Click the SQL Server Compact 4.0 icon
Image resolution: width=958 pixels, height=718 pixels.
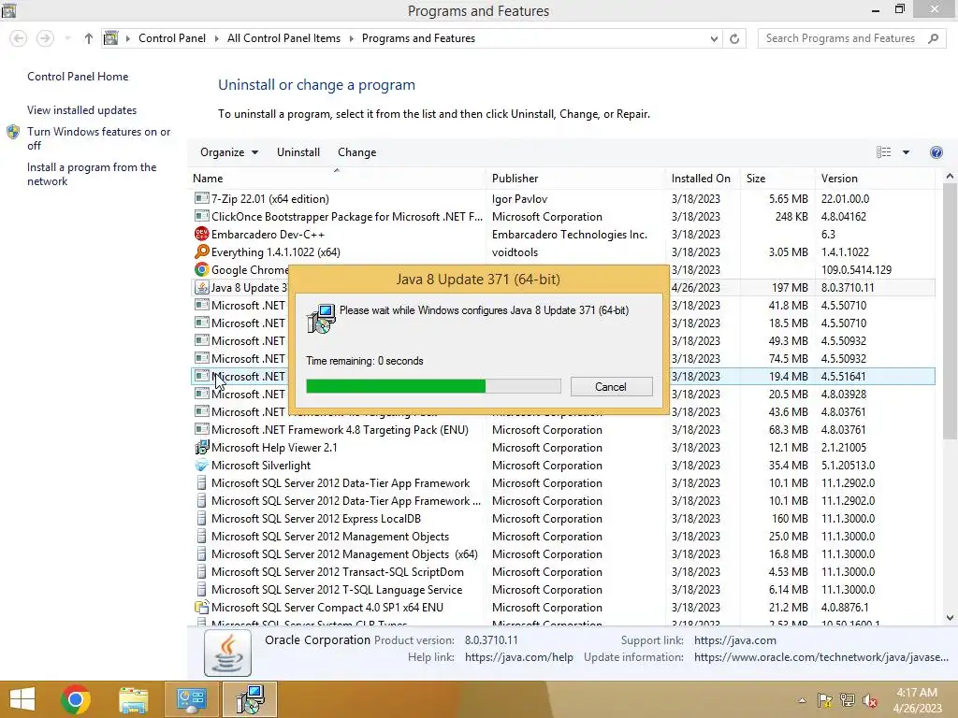pos(201,607)
